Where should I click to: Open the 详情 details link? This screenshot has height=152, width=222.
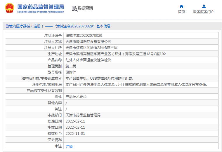pos(69,146)
